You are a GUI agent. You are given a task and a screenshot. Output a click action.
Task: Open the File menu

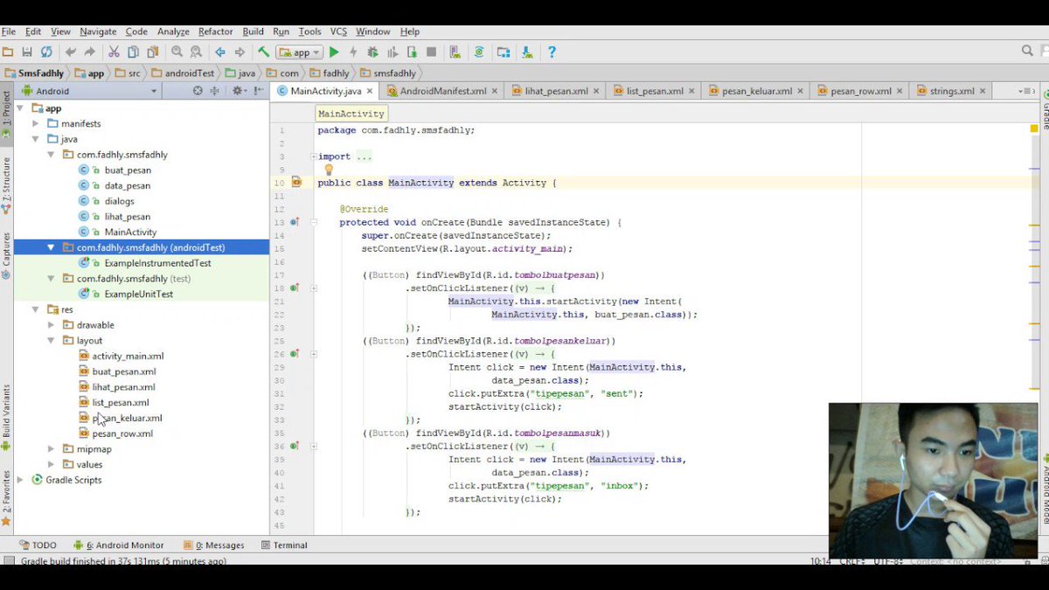[9, 31]
